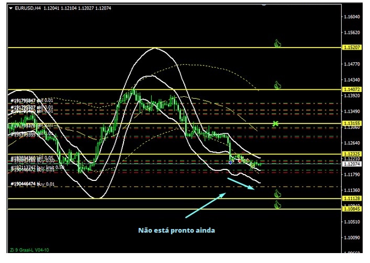Click the 1.15207 yellow price label

point(352,48)
